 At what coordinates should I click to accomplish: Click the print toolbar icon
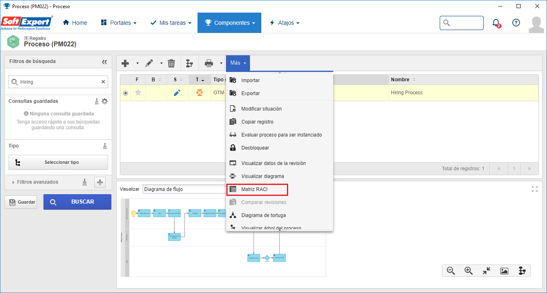point(209,63)
